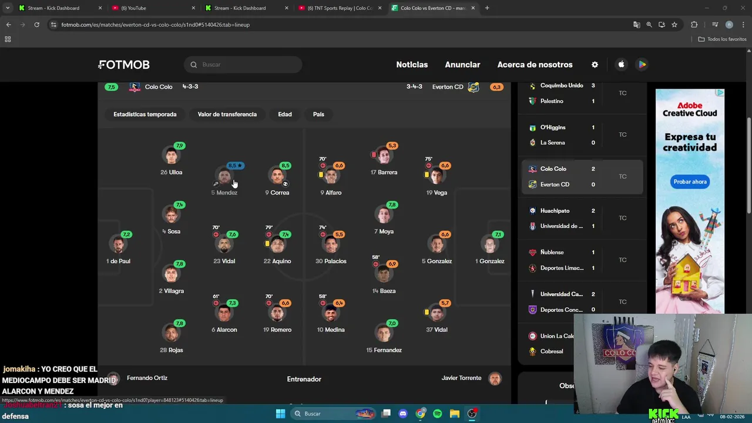Open a new browser tab with plus
Viewport: 752px width, 423px height.
point(487,8)
